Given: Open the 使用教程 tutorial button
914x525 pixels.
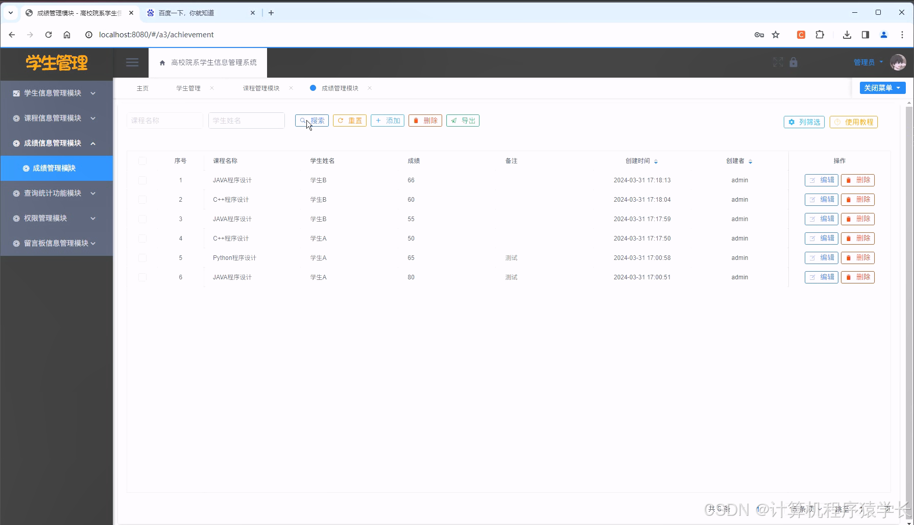Looking at the screenshot, I should point(854,122).
